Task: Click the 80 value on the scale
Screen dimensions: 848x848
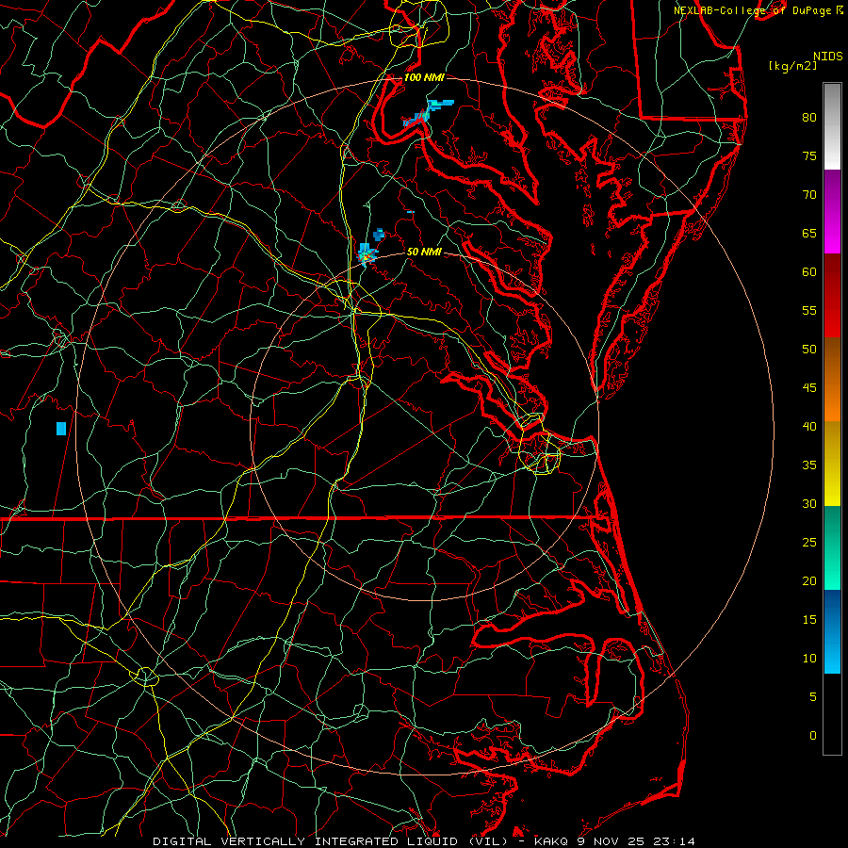Action: click(809, 118)
